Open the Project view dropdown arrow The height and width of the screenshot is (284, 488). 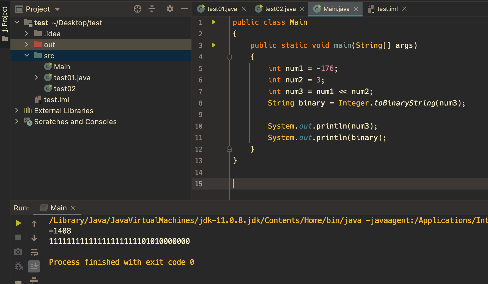point(57,9)
